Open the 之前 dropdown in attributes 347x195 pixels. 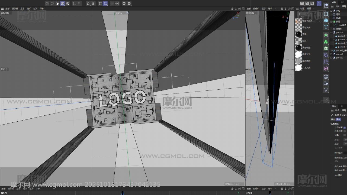(345, 140)
